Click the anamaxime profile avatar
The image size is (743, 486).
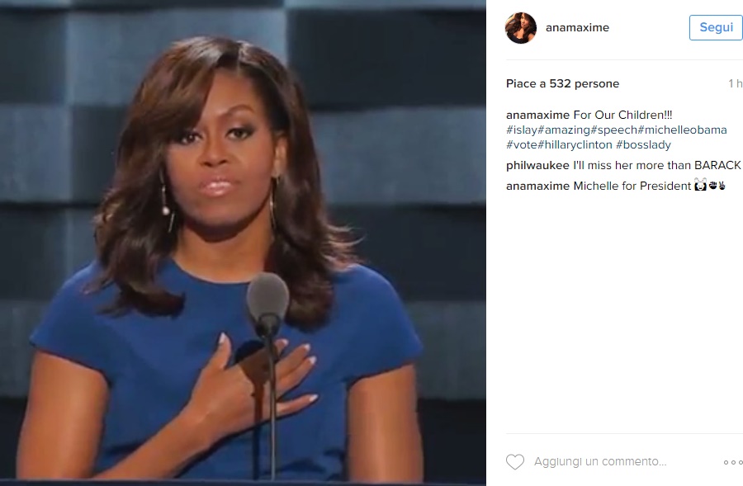click(521, 28)
